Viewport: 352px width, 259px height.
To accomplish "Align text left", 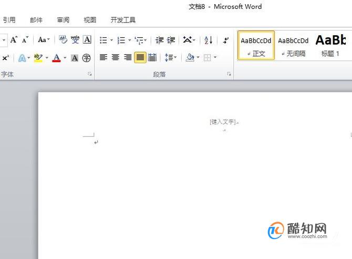I will (x=103, y=57).
